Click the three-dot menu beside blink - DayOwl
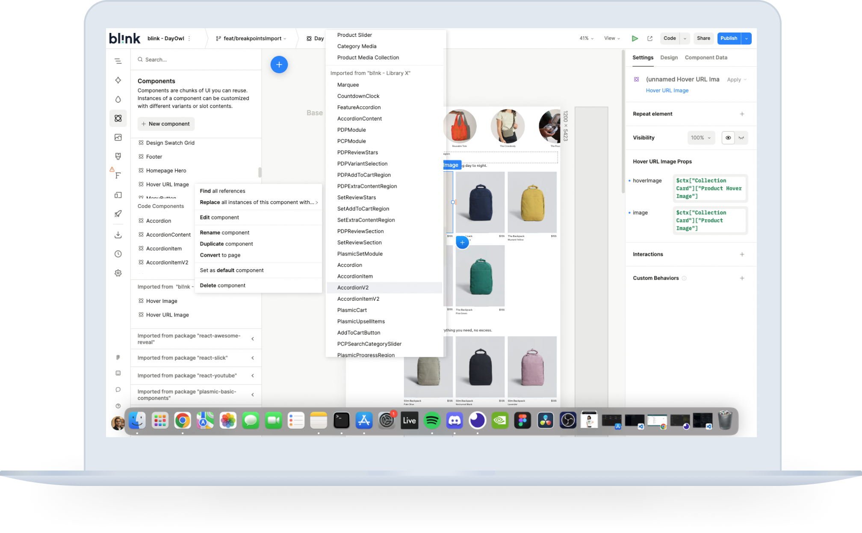 click(x=189, y=38)
